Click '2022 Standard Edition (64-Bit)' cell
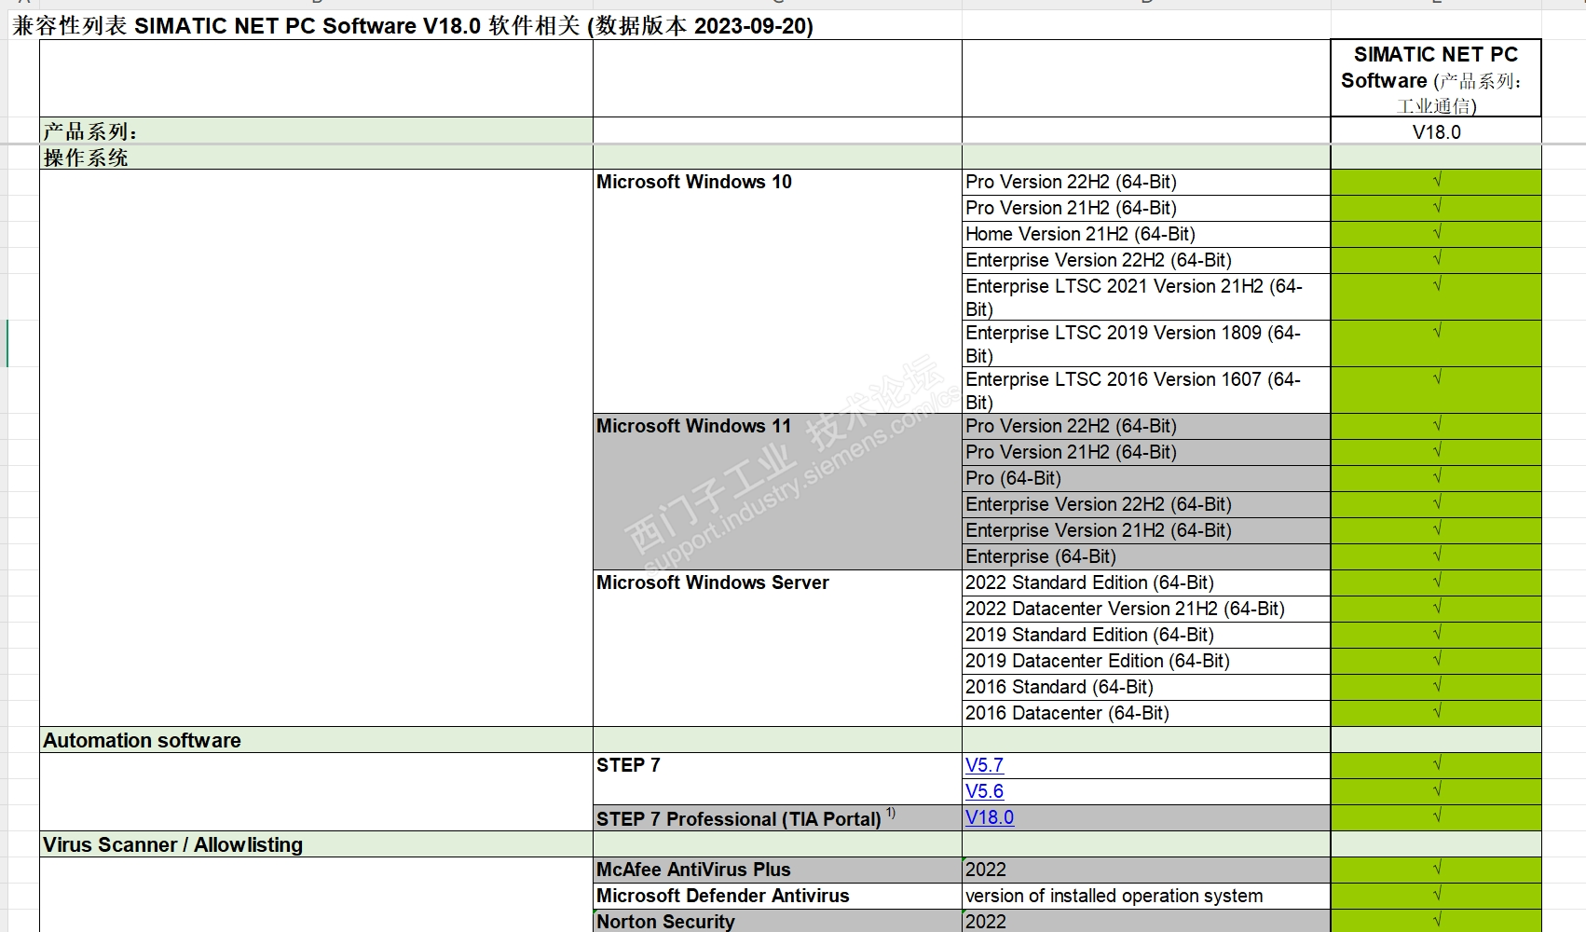Viewport: 1586px width, 932px height. [1146, 582]
